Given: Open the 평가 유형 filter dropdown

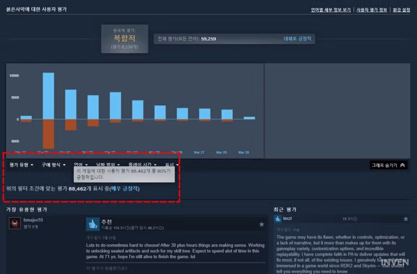Looking at the screenshot, I should [21, 165].
